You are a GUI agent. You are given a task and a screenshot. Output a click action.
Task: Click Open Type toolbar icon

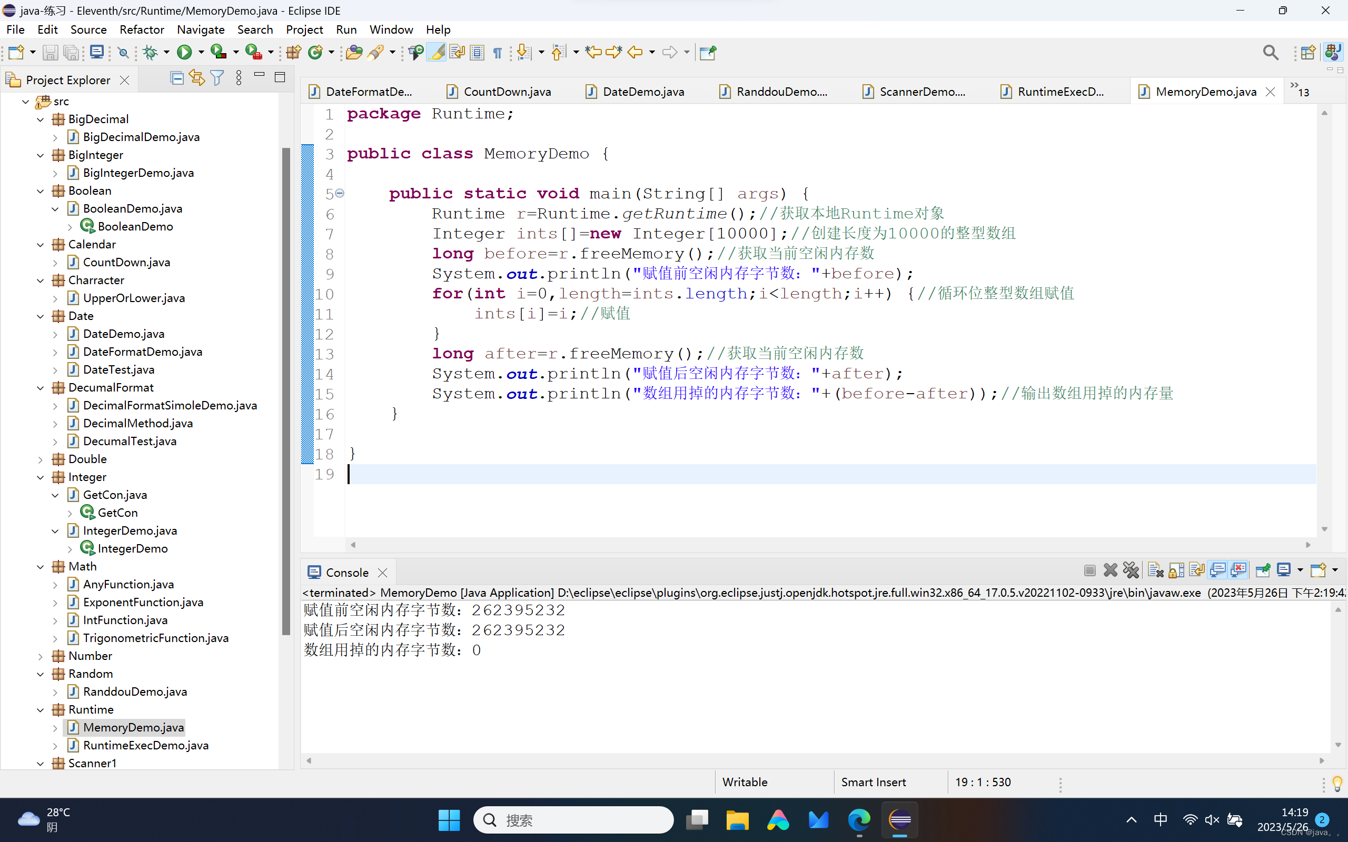point(353,52)
